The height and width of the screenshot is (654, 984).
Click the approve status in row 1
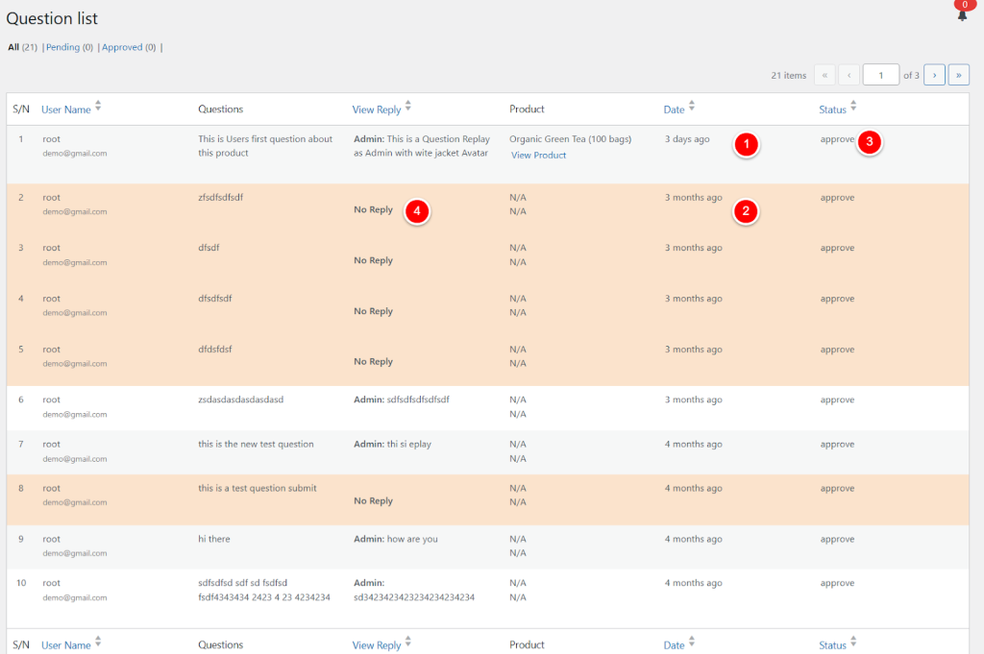pyautogui.click(x=837, y=139)
